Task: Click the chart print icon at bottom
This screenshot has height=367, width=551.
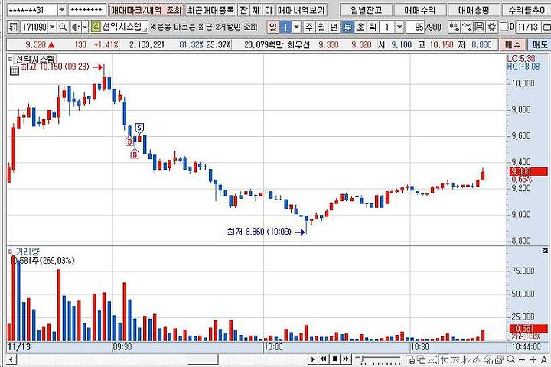Action: point(499,359)
